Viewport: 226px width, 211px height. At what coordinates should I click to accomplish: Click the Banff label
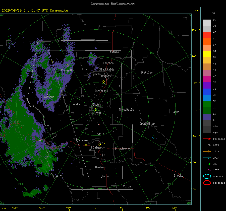coord(41,140)
